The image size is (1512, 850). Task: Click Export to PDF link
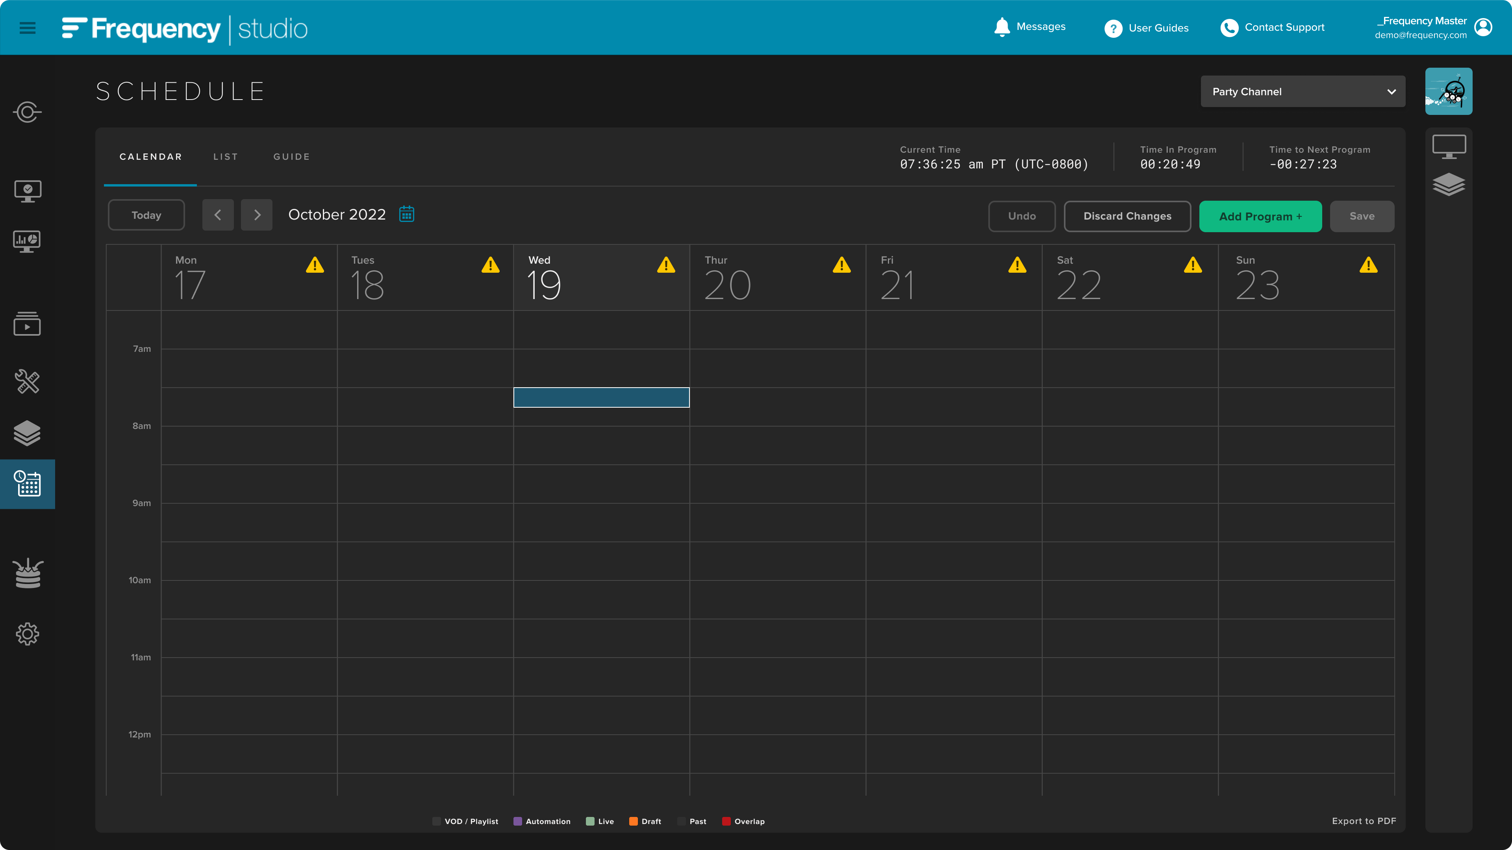tap(1364, 820)
